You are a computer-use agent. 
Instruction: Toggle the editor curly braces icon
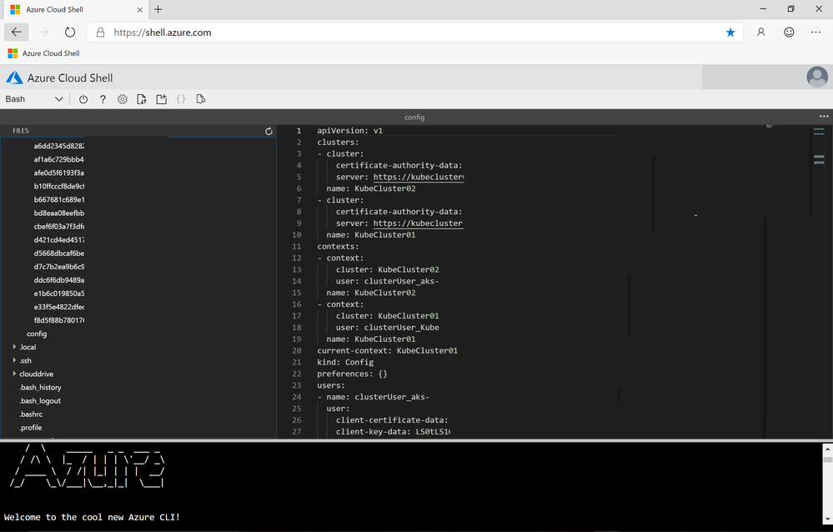point(181,99)
